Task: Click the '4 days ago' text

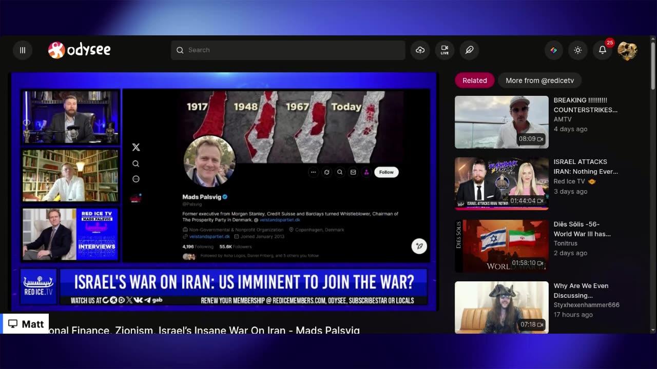Action: pos(570,129)
